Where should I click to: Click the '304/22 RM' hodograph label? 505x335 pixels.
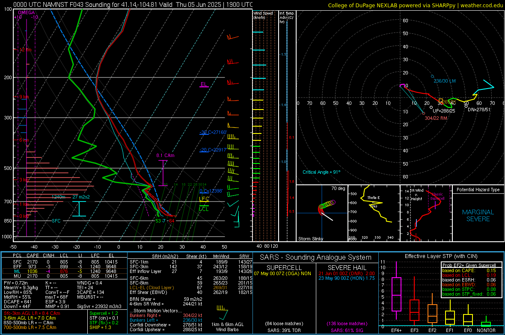[x=436, y=118]
